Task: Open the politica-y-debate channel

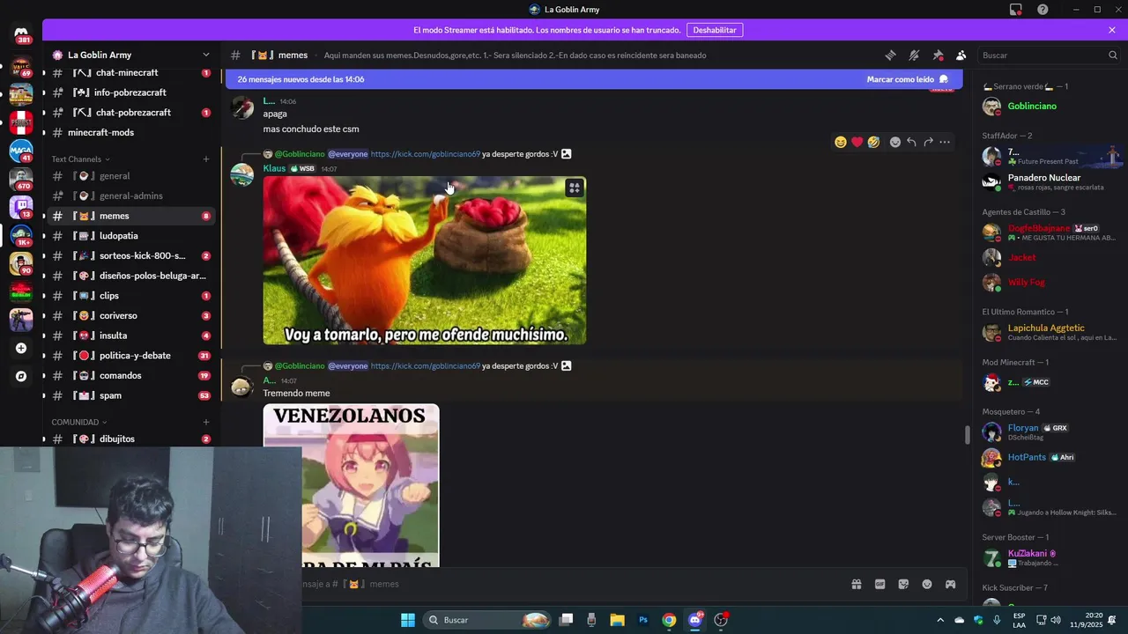Action: [x=131, y=356]
